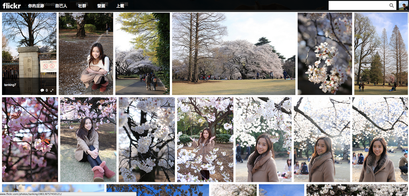Open the 發掘 menu

pyautogui.click(x=101, y=6)
